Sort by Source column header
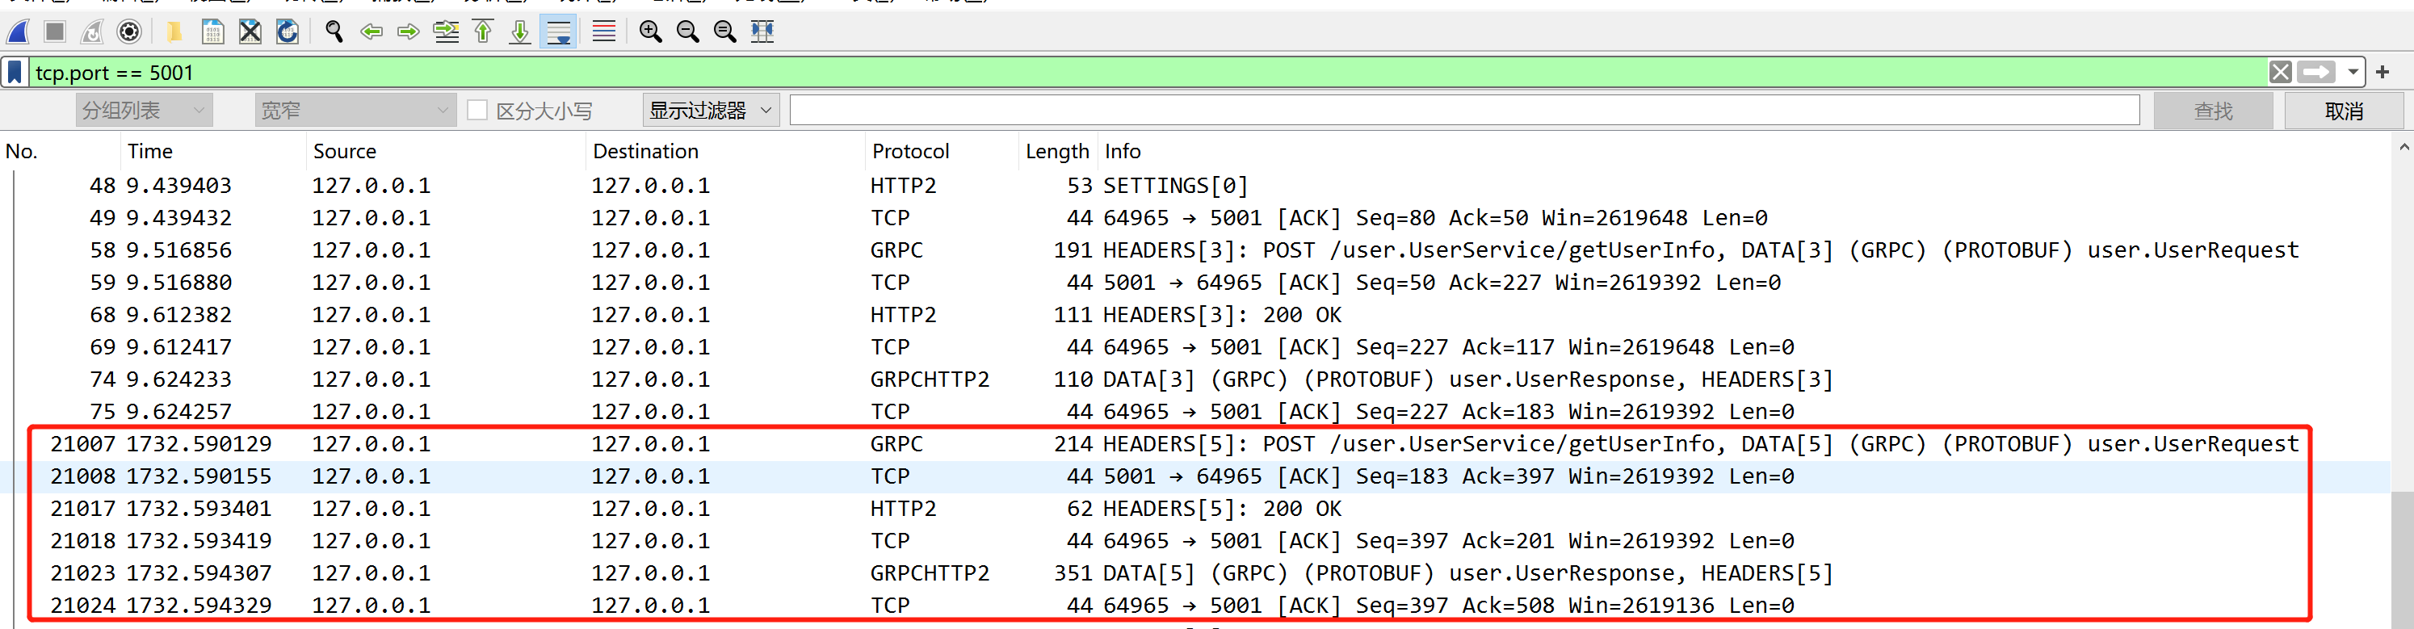 point(446,151)
